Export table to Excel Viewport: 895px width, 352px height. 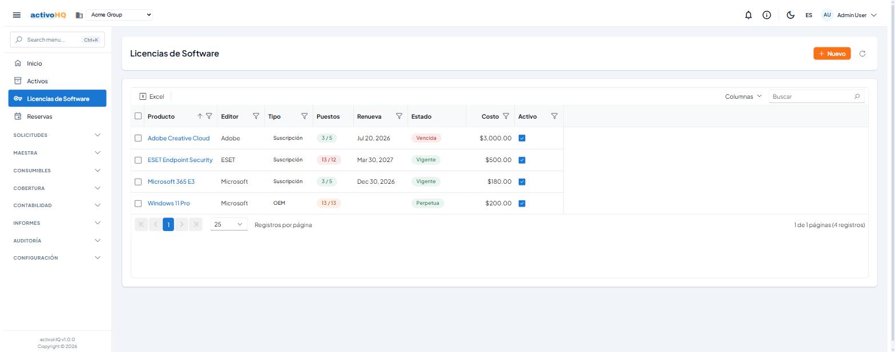point(152,96)
